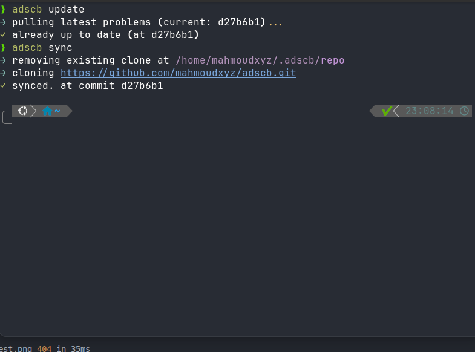Click the chevron separator after the Ubuntu logo
Viewport: 475px width, 352px height.
[33, 111]
